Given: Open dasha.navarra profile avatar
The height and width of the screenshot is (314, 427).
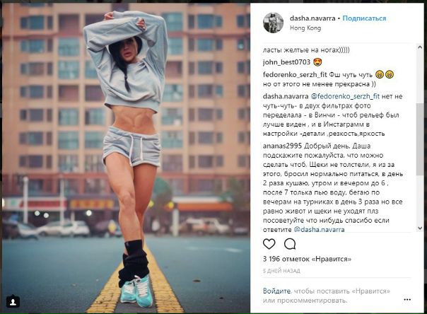Looking at the screenshot, I should [273, 23].
